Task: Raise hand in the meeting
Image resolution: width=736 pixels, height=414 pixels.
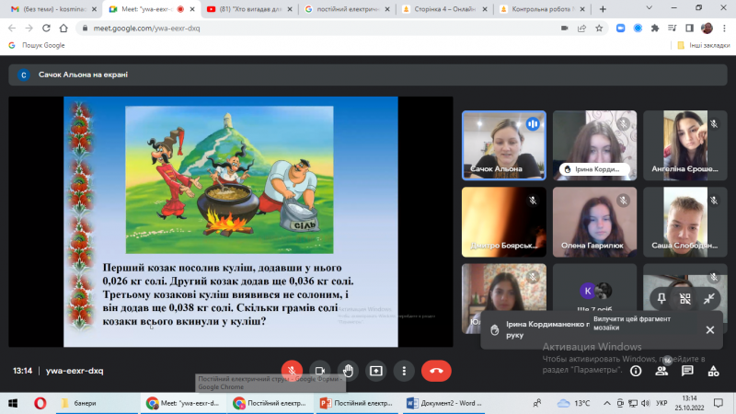Action: tap(348, 371)
